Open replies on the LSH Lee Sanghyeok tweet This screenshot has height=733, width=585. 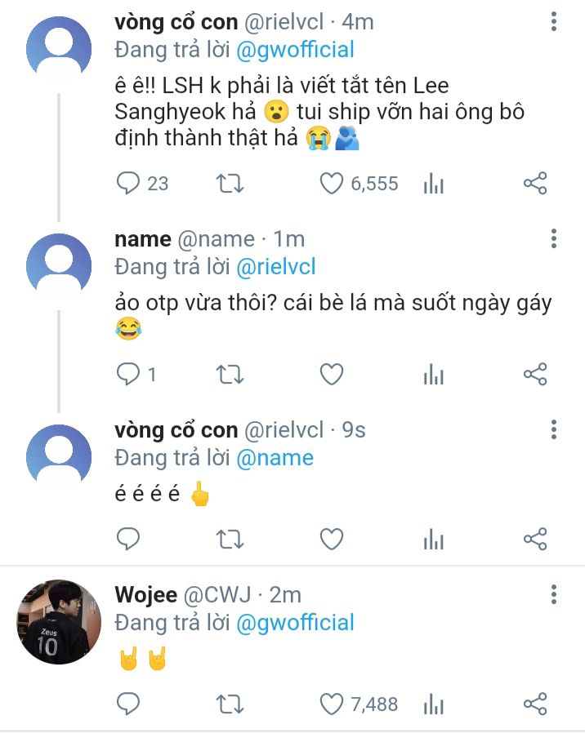(128, 183)
